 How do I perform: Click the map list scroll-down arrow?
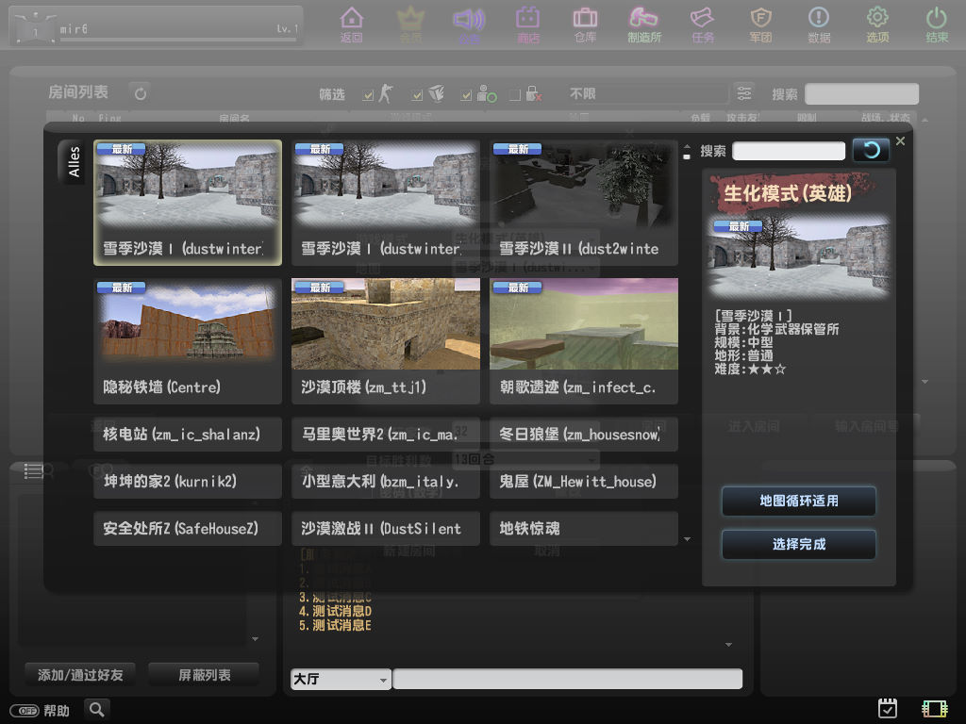click(687, 539)
